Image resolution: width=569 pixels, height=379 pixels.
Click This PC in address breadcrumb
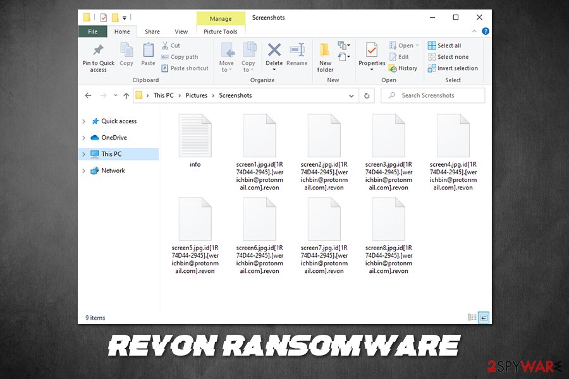tap(164, 95)
